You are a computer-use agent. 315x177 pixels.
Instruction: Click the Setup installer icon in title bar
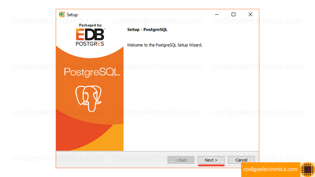tap(62, 14)
